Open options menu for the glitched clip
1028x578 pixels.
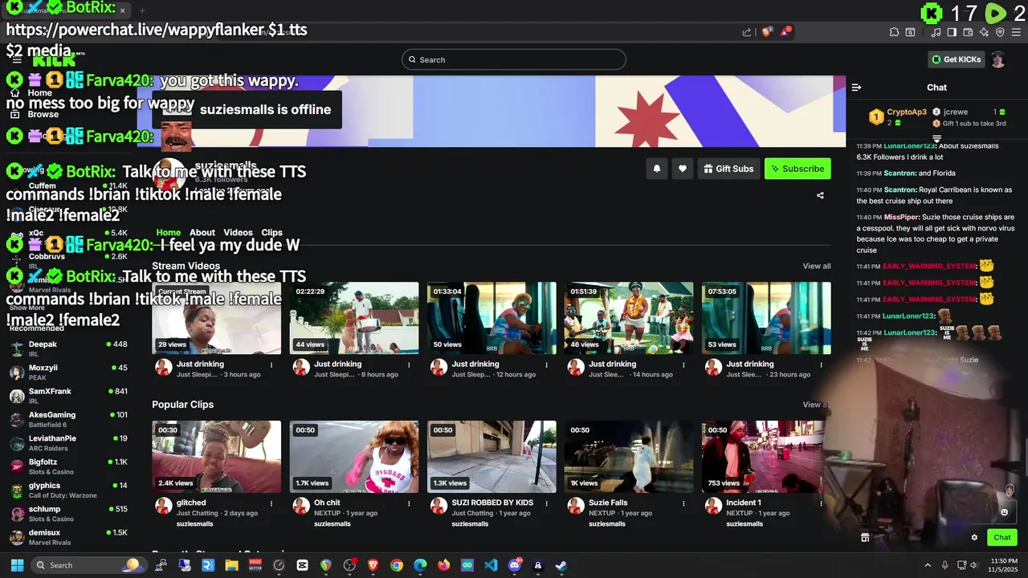point(271,503)
